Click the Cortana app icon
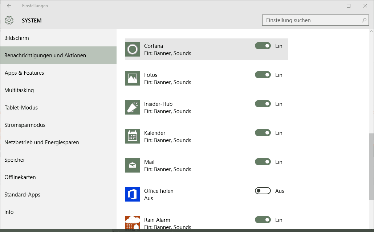374x232 pixels. [133, 49]
